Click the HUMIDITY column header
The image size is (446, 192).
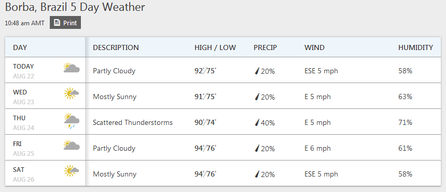tap(415, 47)
